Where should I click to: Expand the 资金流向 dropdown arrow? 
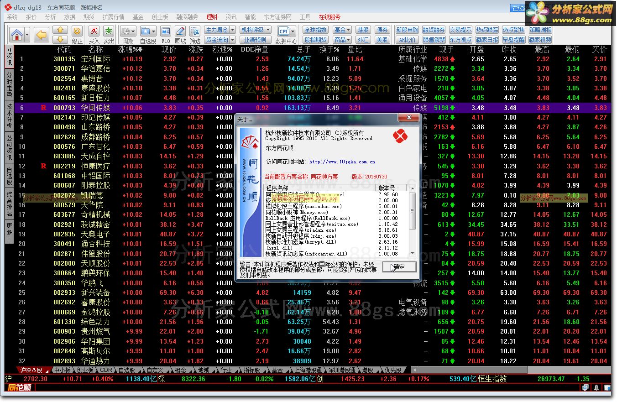233,40
